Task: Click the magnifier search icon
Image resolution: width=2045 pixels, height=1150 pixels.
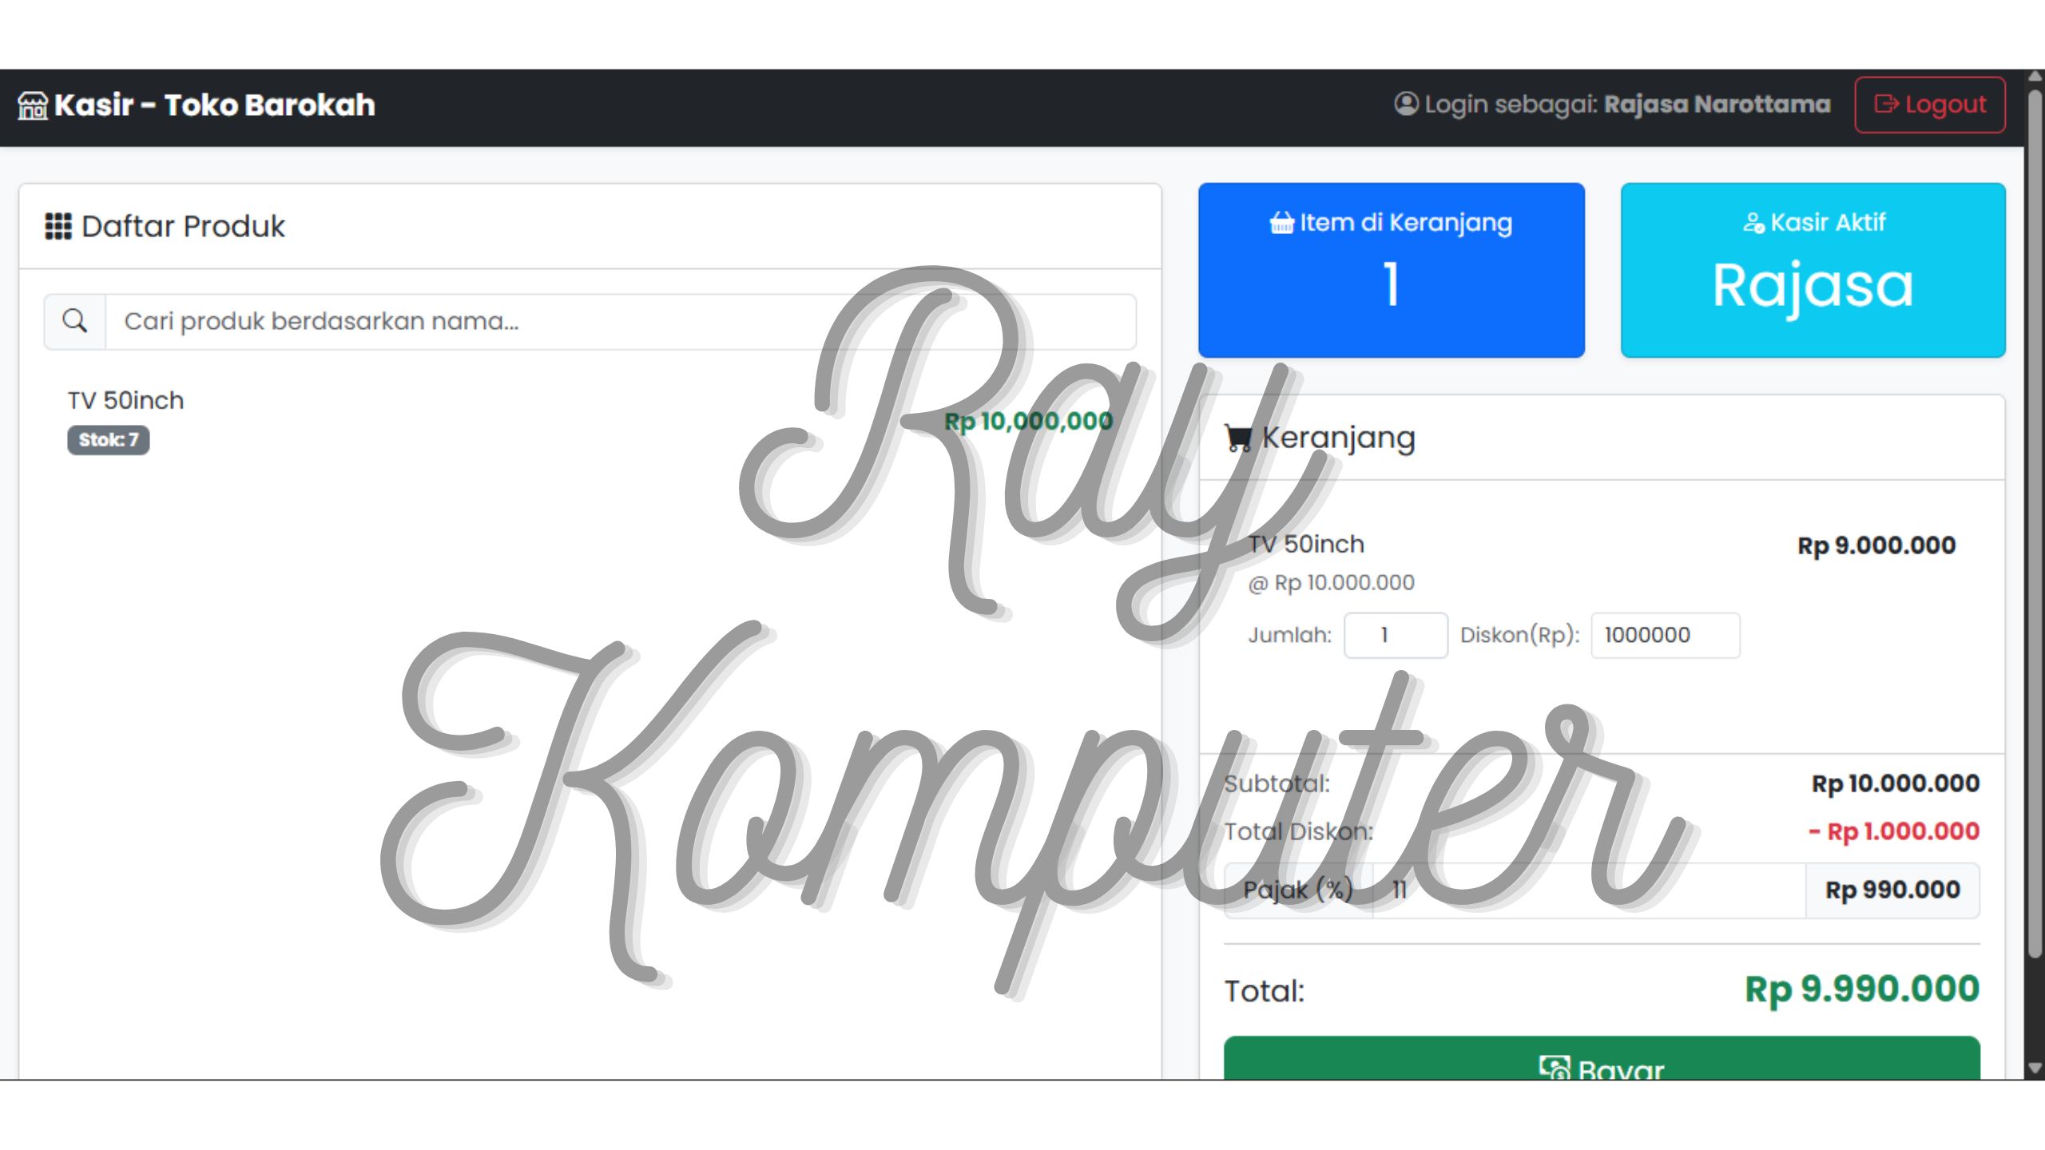Action: pos(75,321)
